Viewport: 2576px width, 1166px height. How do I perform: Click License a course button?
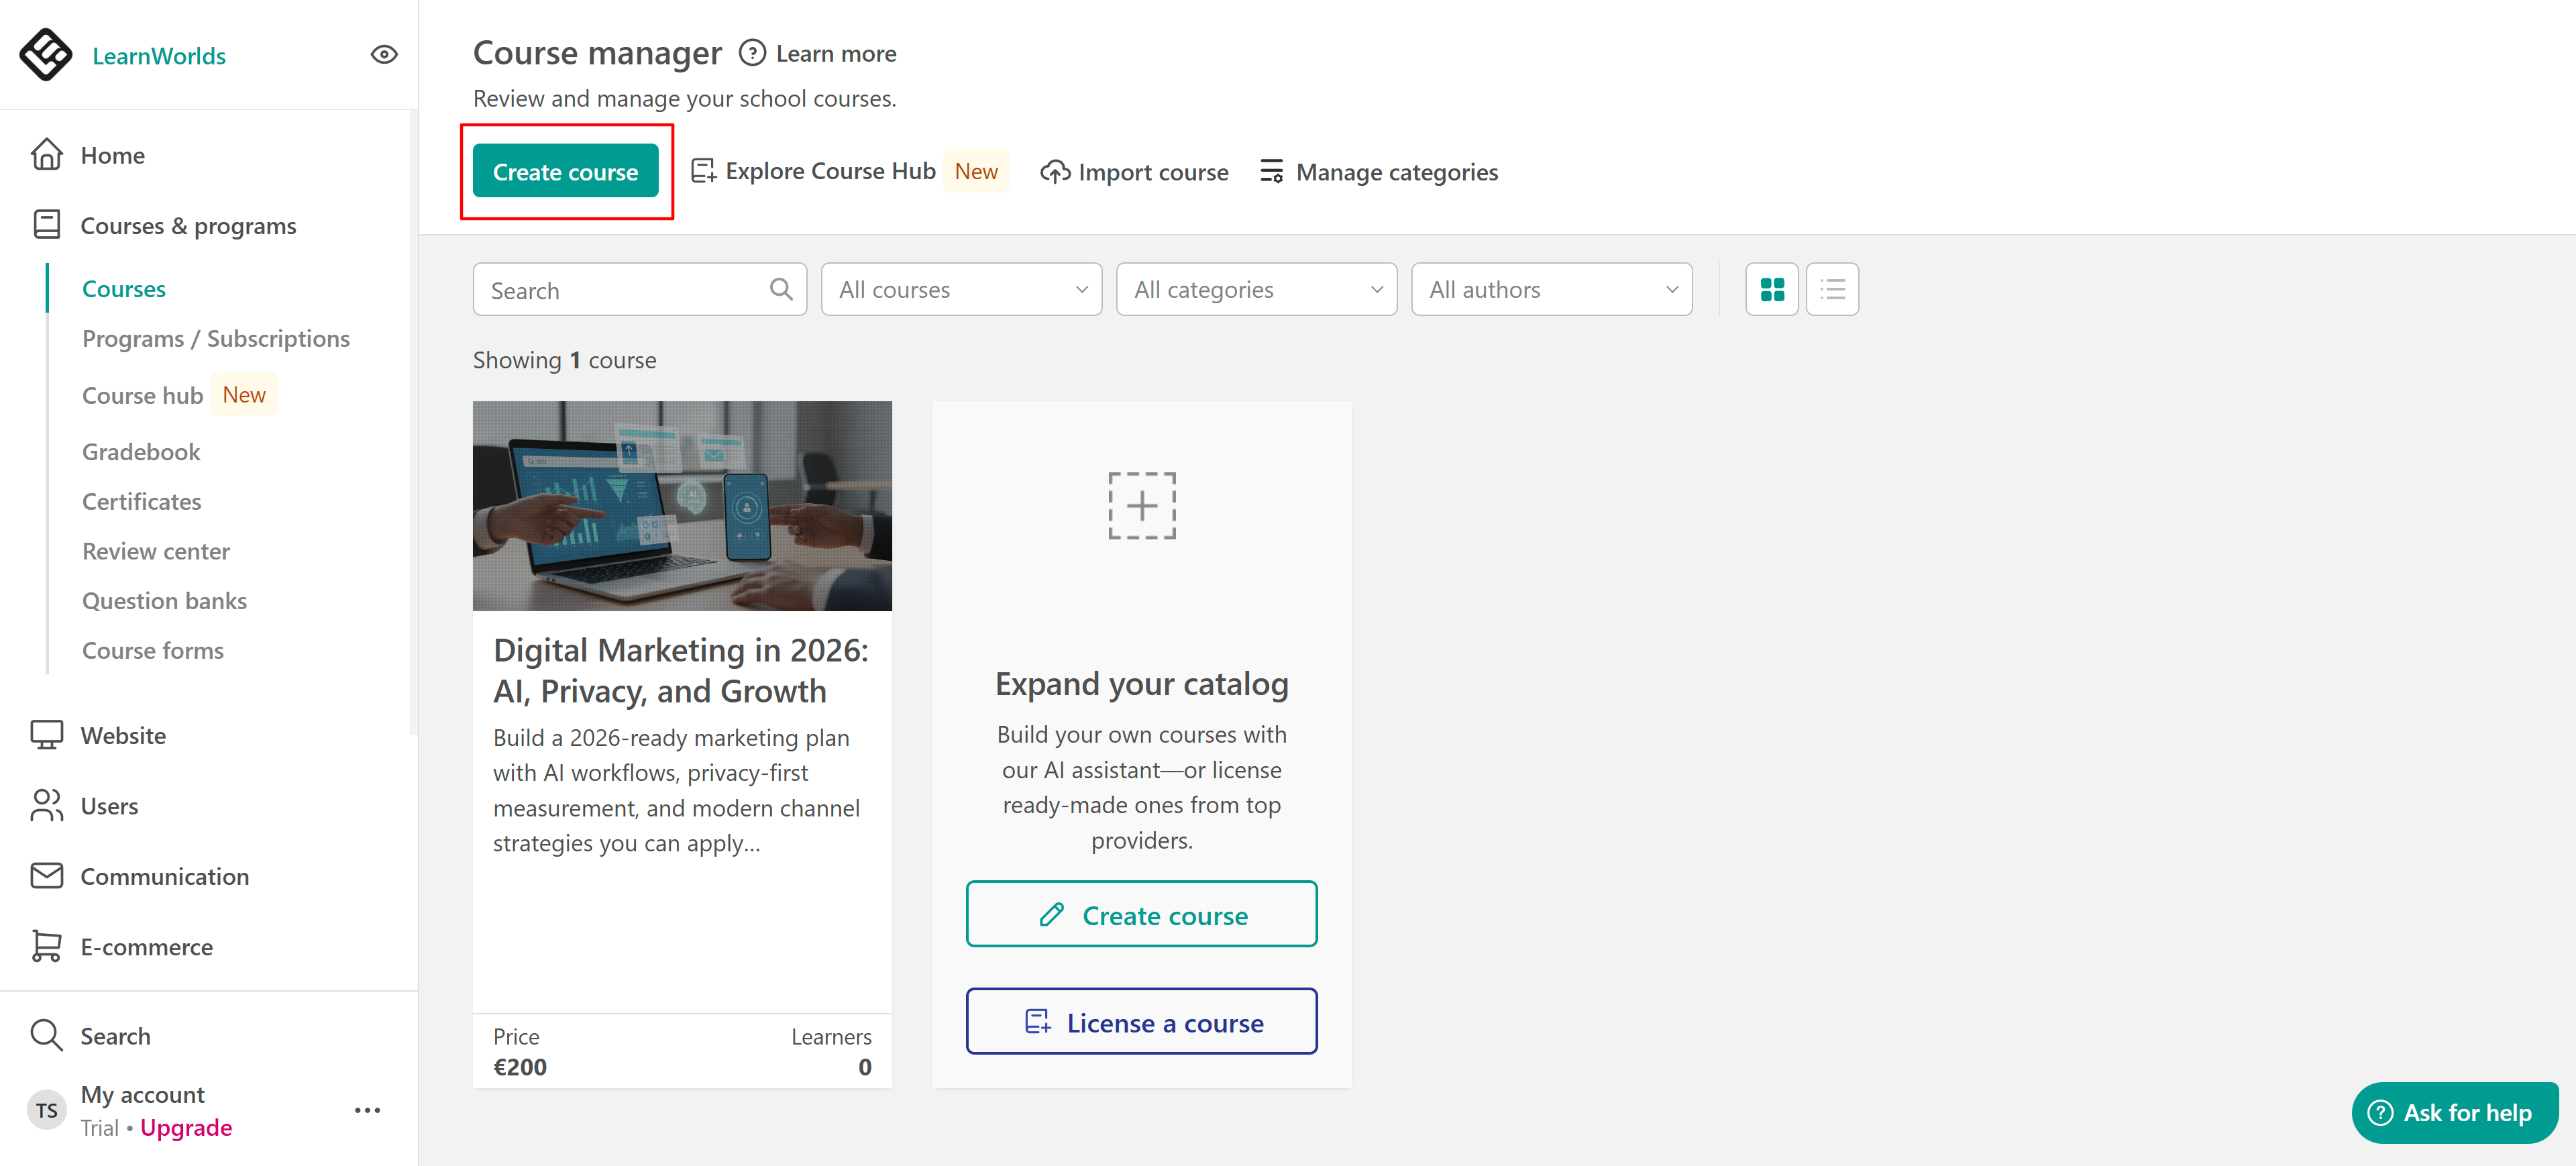[x=1141, y=1022]
